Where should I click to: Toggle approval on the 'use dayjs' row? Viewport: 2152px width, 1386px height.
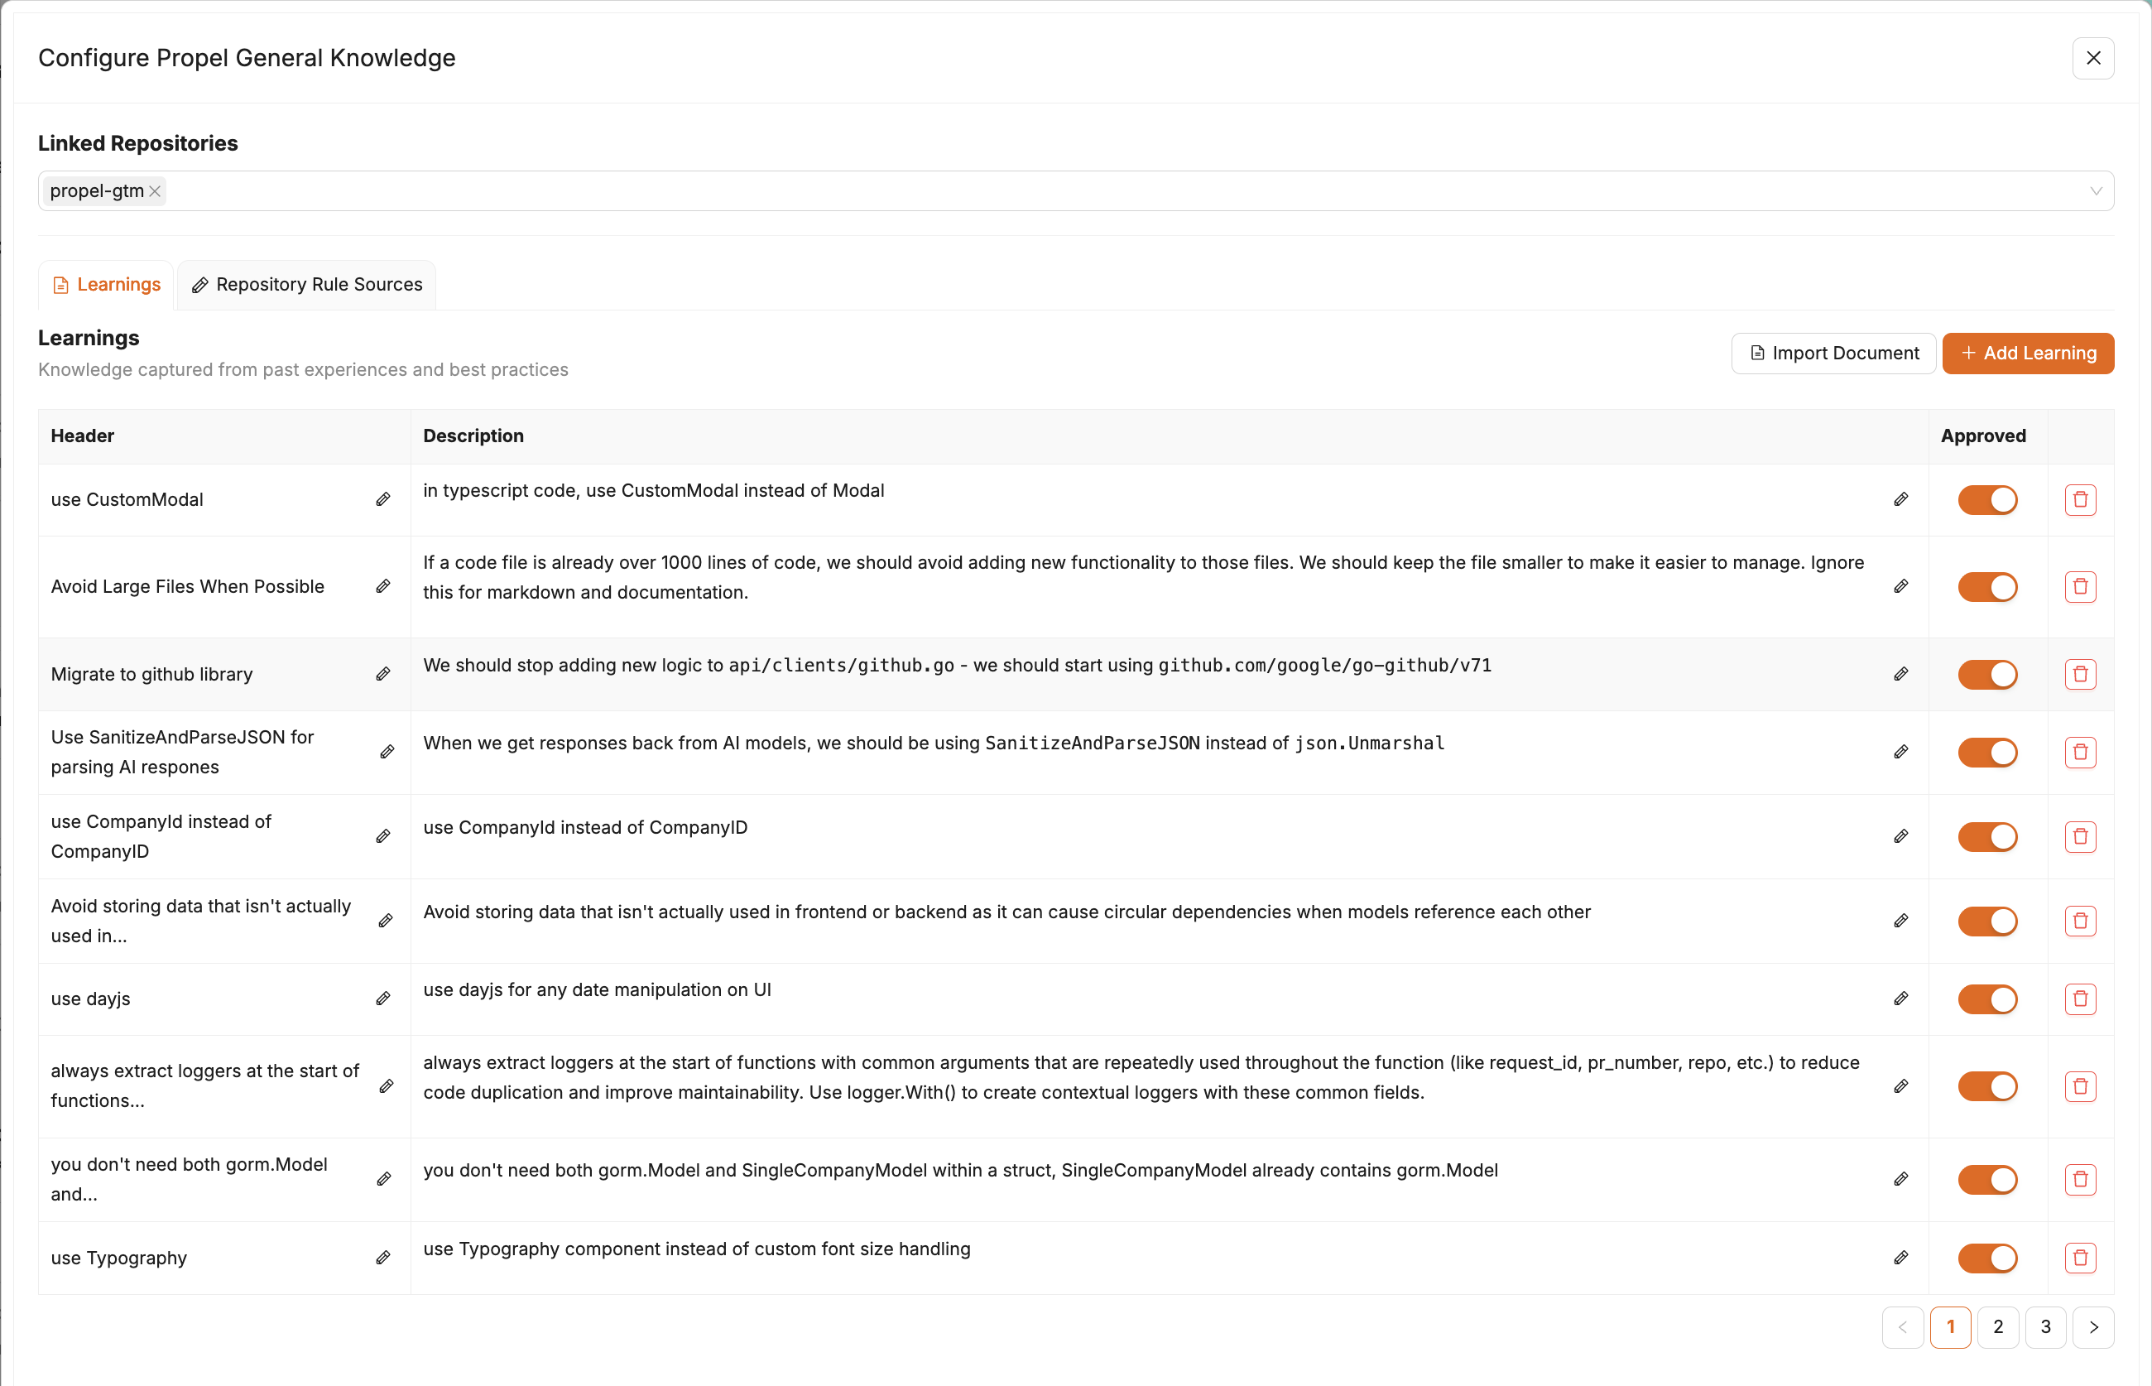pos(1986,998)
